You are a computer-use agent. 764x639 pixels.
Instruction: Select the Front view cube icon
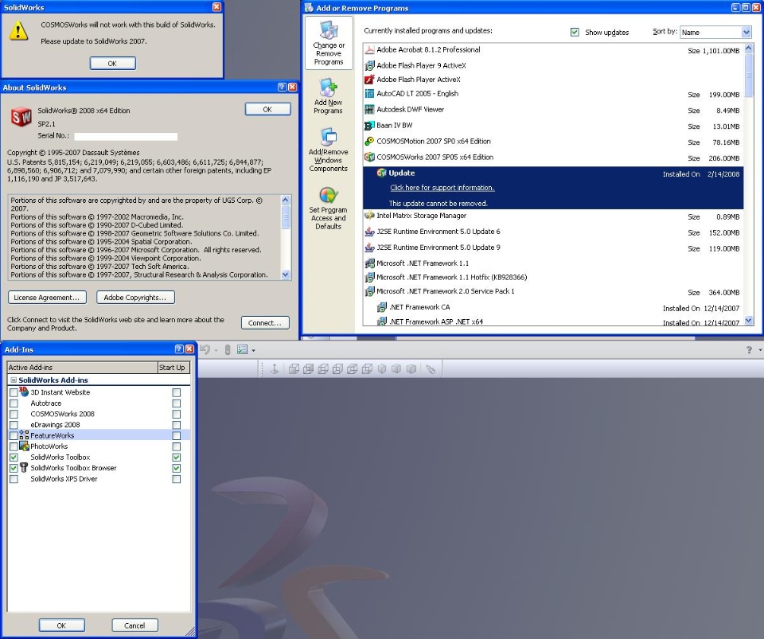click(294, 369)
